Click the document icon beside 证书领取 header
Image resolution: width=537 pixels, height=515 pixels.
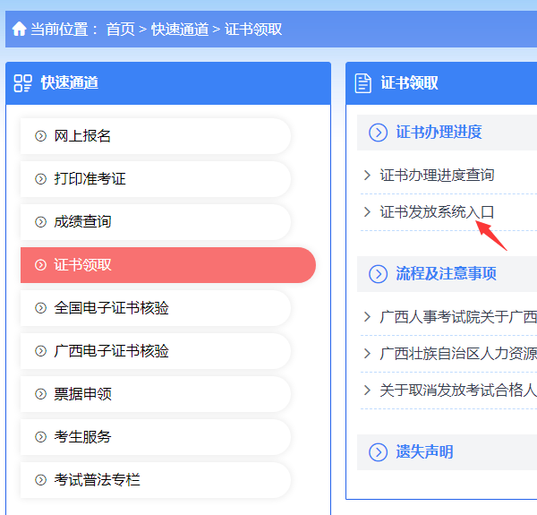point(363,83)
